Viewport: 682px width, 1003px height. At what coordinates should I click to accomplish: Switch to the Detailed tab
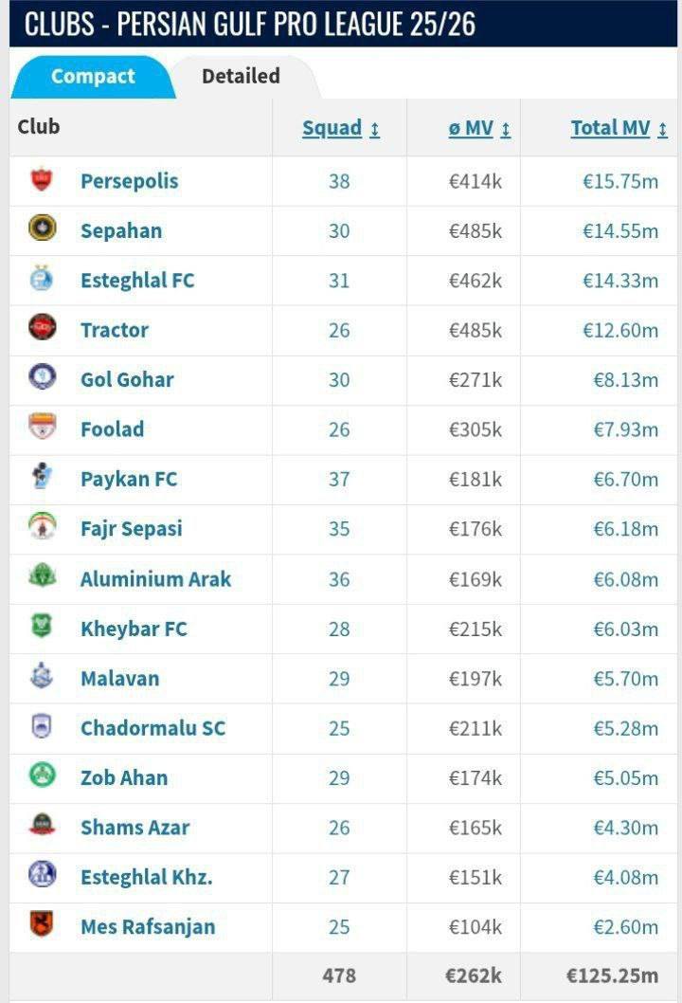239,76
